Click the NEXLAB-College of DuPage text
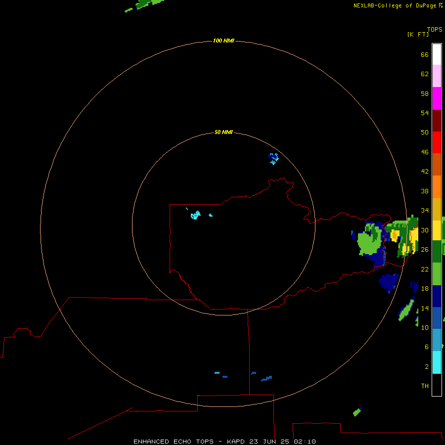 (x=395, y=5)
